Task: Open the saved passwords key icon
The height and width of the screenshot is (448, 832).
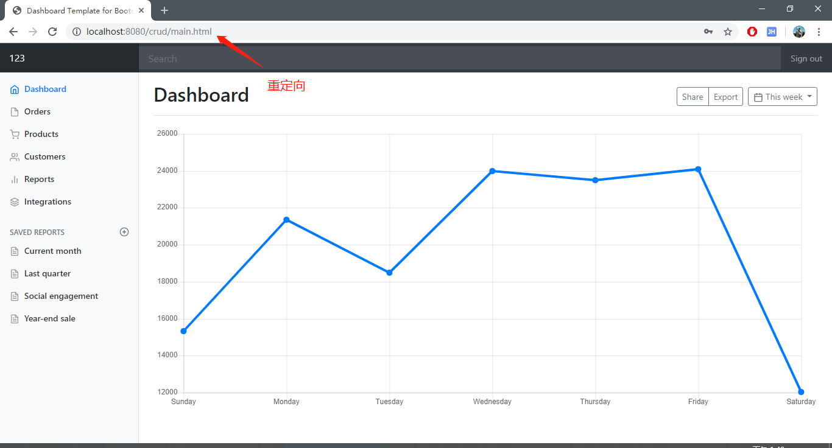Action: tap(708, 32)
